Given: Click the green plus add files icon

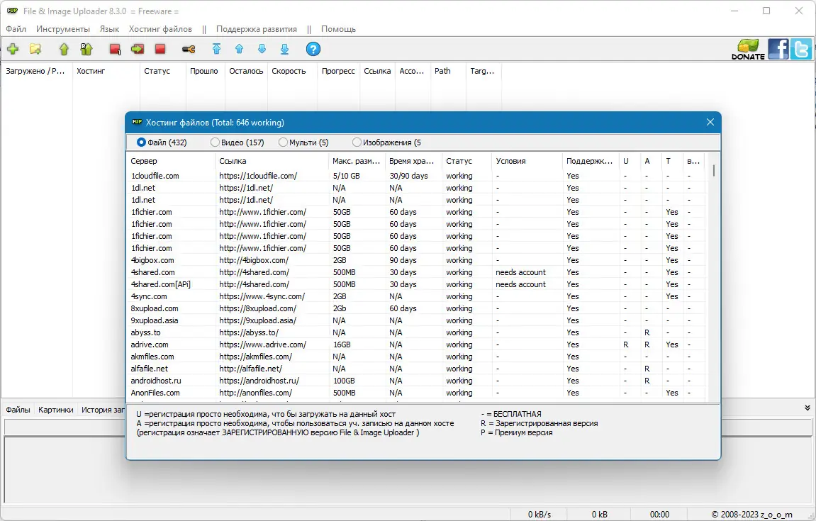Looking at the screenshot, I should (13, 49).
